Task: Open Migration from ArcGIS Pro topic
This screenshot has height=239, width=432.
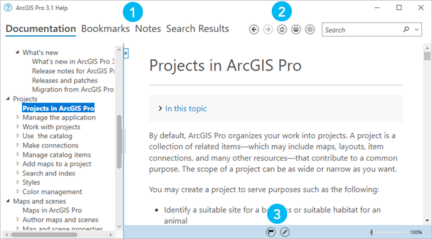Action: point(72,90)
